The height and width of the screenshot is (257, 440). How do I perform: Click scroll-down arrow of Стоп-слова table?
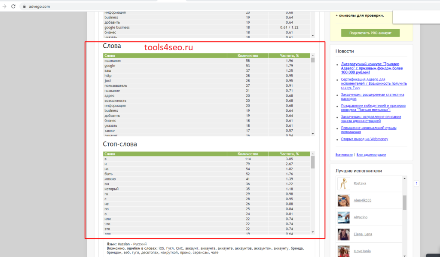pyautogui.click(x=313, y=232)
